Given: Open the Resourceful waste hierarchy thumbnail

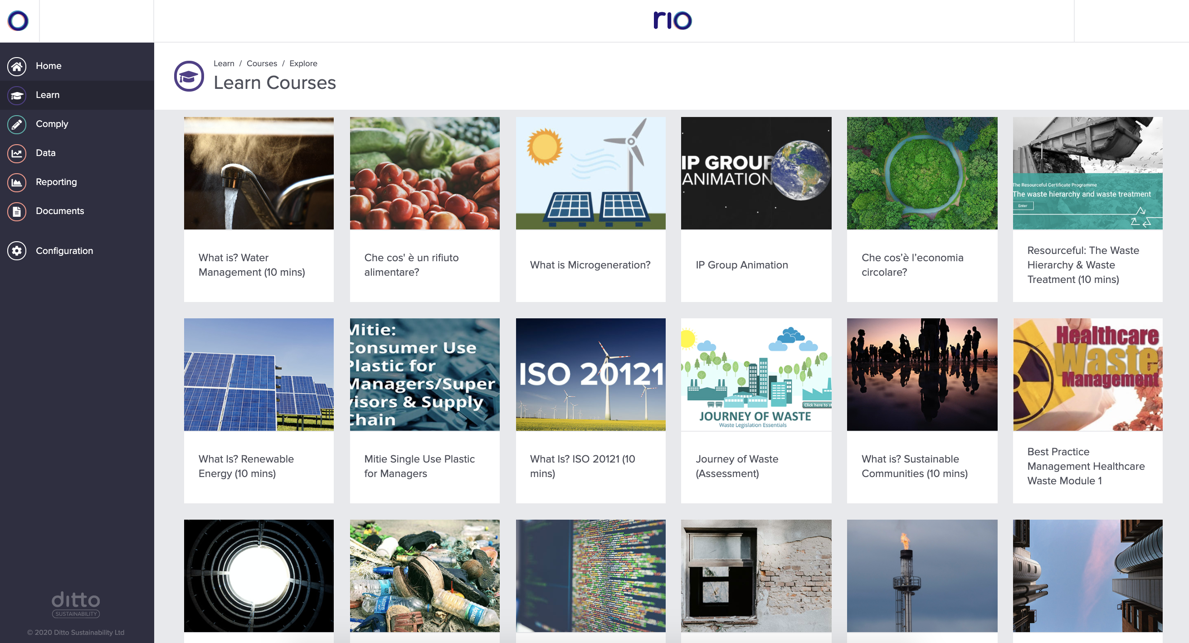Looking at the screenshot, I should 1087,174.
